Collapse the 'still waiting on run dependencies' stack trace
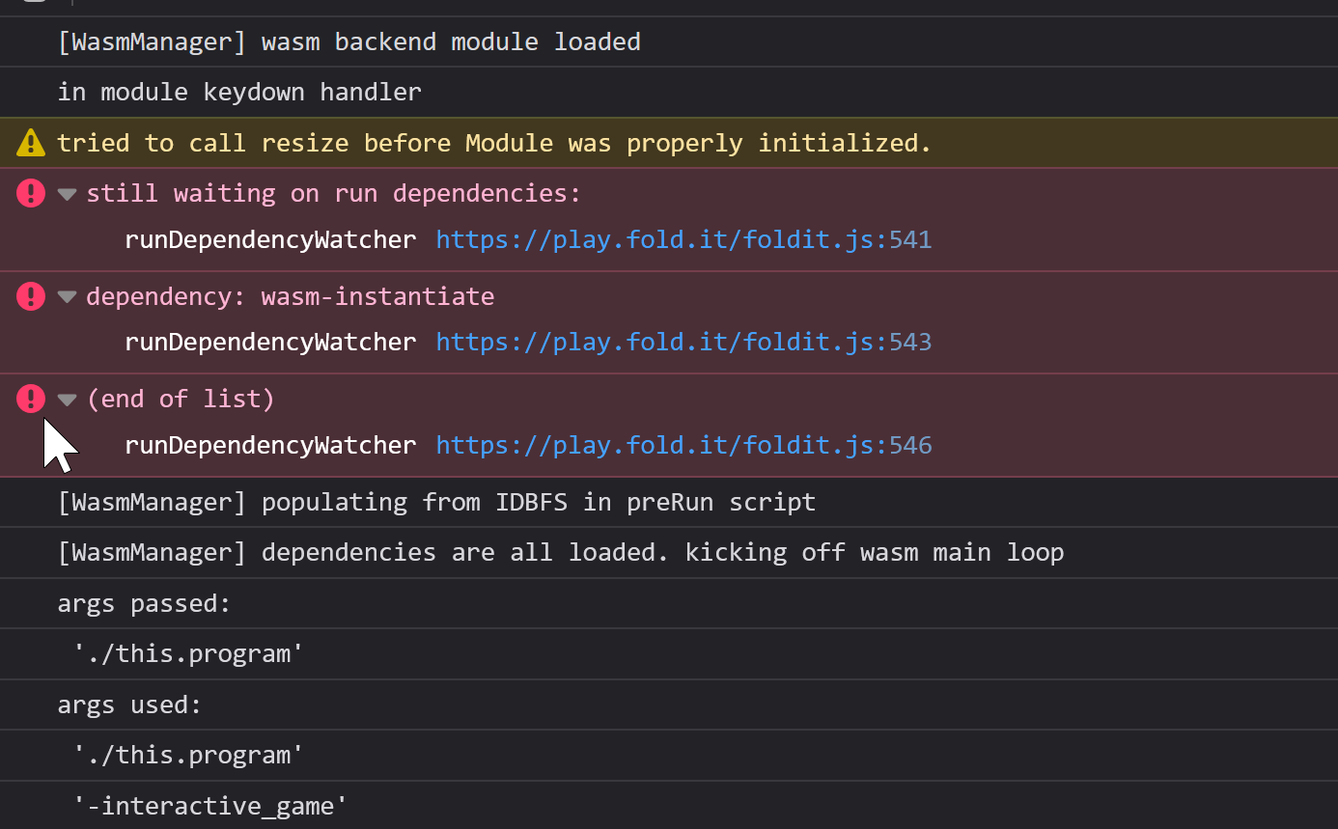The height and width of the screenshot is (829, 1338). [x=67, y=194]
